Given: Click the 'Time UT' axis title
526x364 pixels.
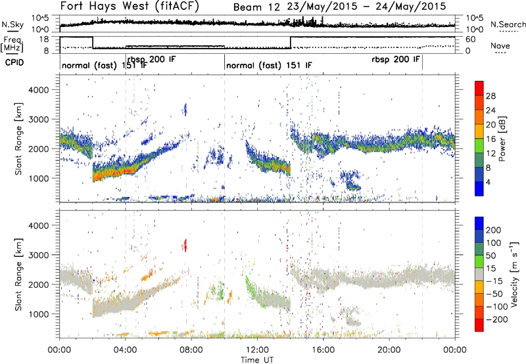Looking at the screenshot, I should pos(257,360).
